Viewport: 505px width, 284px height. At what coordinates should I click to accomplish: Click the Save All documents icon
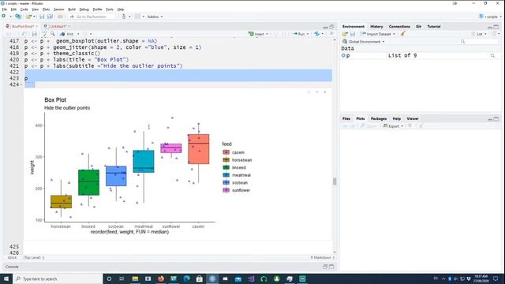(50, 17)
